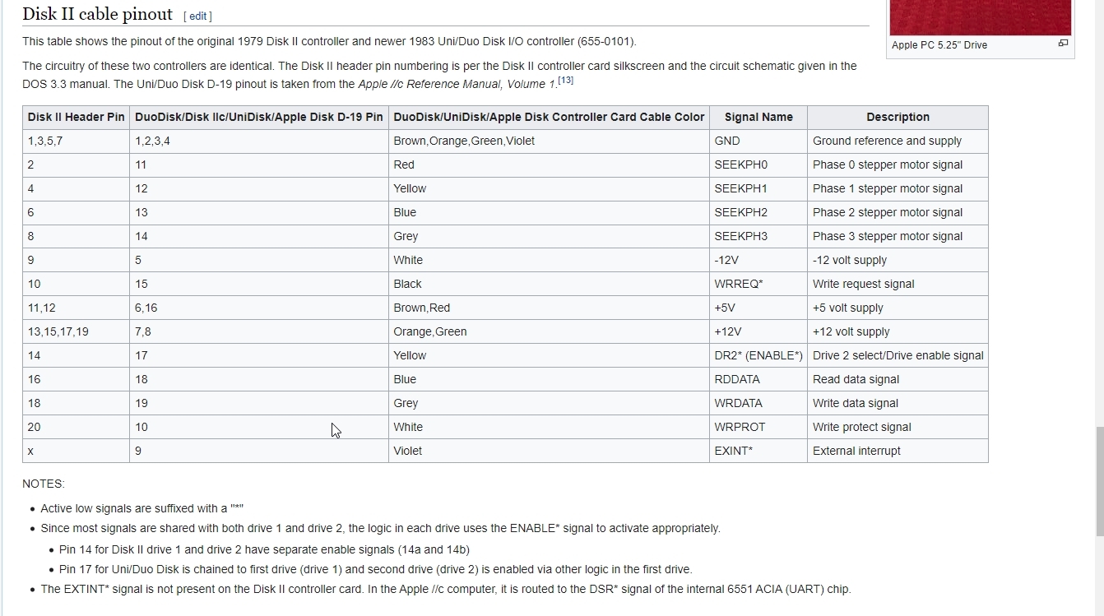Screen dimensions: 1104x616
Task: Click 'Drive 2 select/Drive enable signal' description
Action: pos(898,355)
